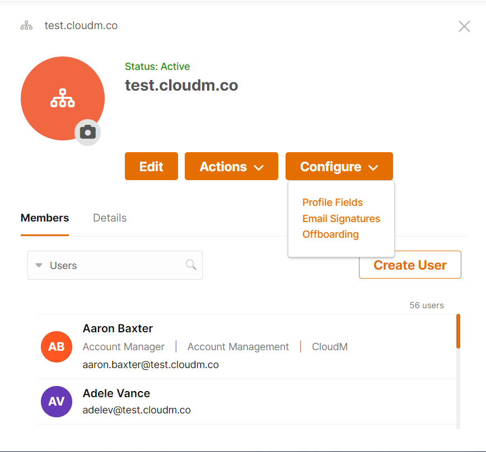This screenshot has width=486, height=452.
Task: Switch to the Details tab
Action: 110,218
